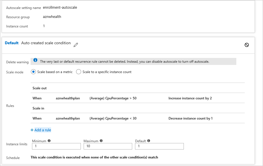Screen dimensions: 263x166
Task: Click Increase instance count by 2
Action: 190,98
